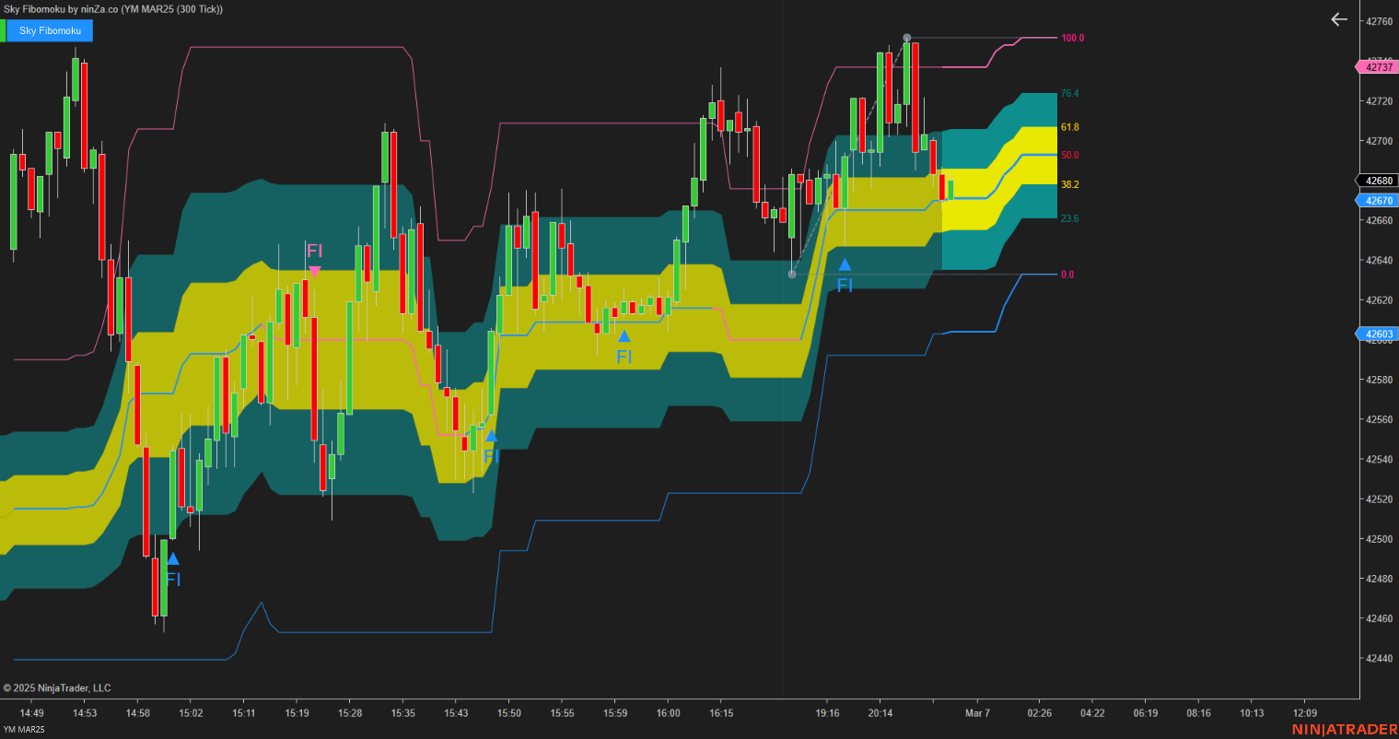Click the lower circle anchor of the dashed trendline
Viewport: 1399px width, 739px height.
pos(791,273)
